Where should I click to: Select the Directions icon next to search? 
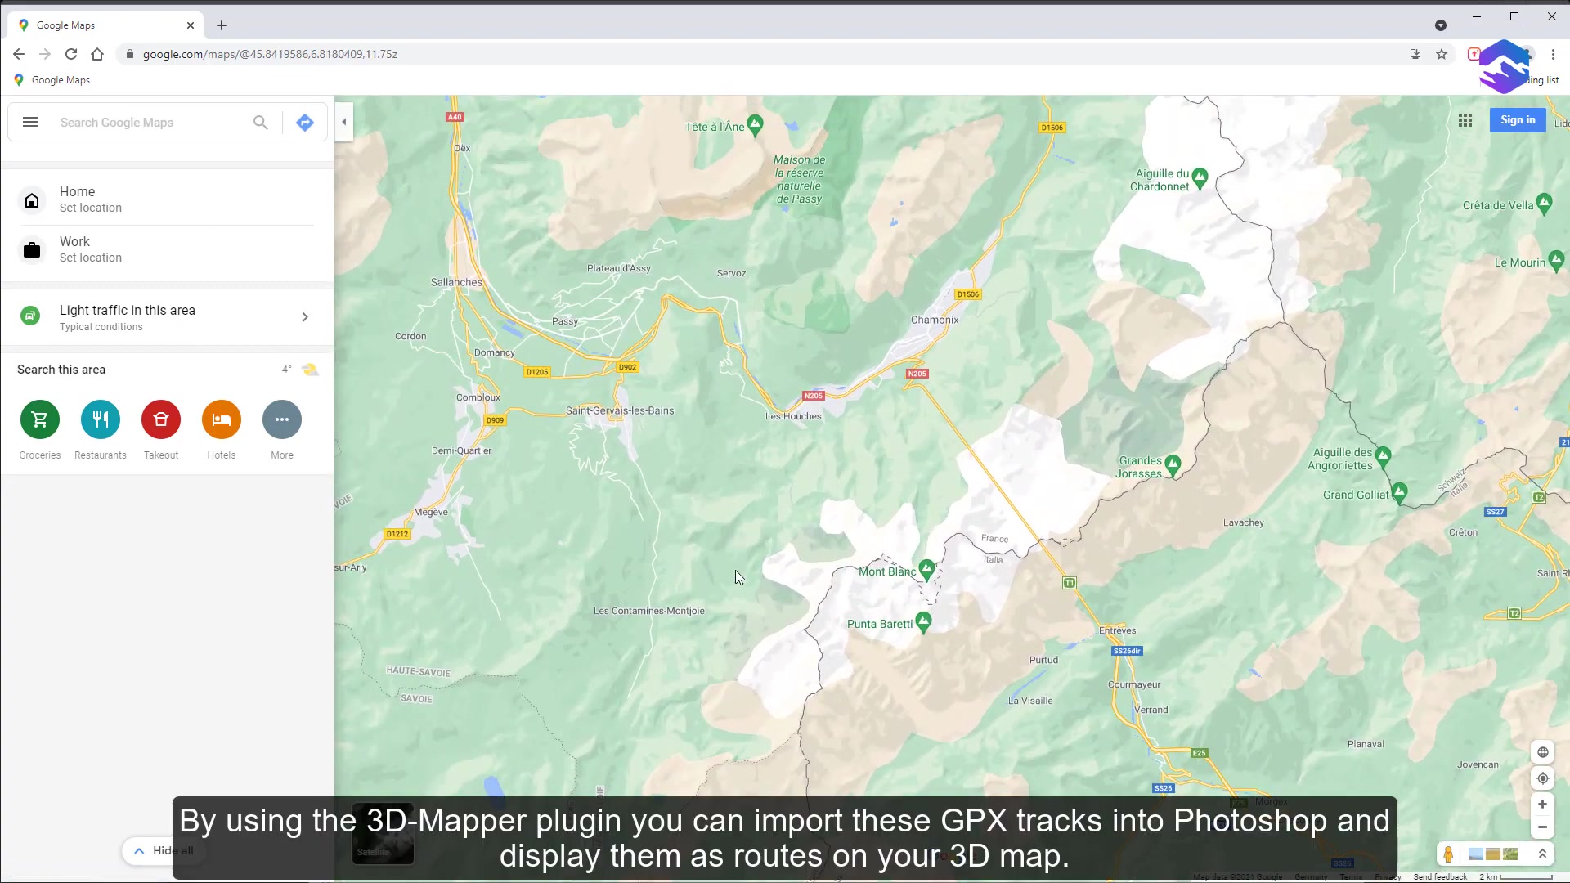[x=304, y=122]
